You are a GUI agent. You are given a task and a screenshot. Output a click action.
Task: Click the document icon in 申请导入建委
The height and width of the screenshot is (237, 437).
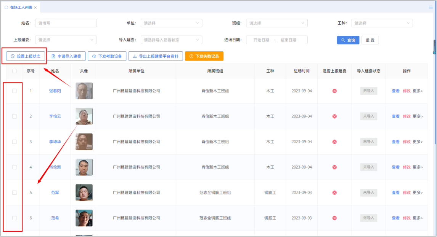click(x=53, y=56)
